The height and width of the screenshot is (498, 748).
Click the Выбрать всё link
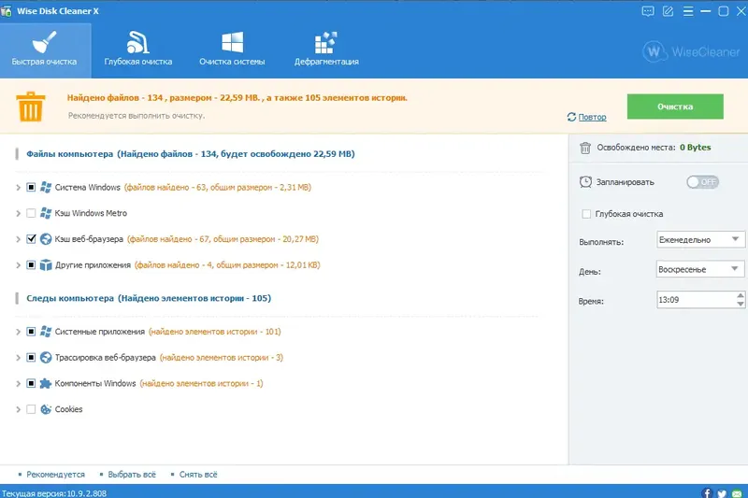pyautogui.click(x=132, y=474)
